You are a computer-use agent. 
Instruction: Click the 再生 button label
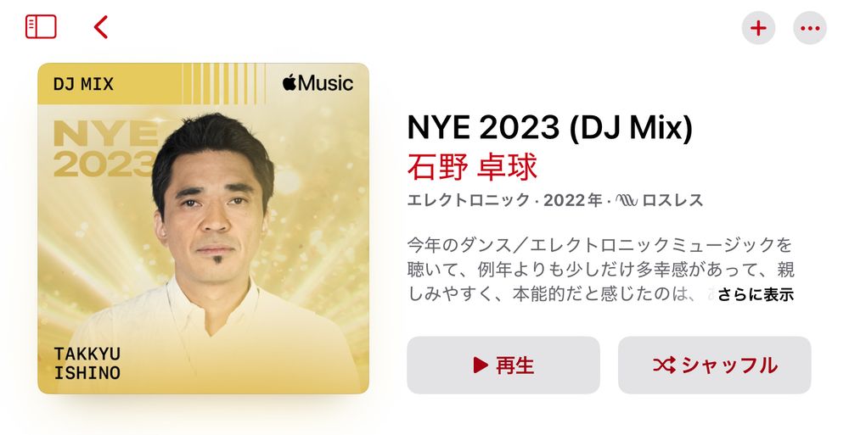coord(515,365)
